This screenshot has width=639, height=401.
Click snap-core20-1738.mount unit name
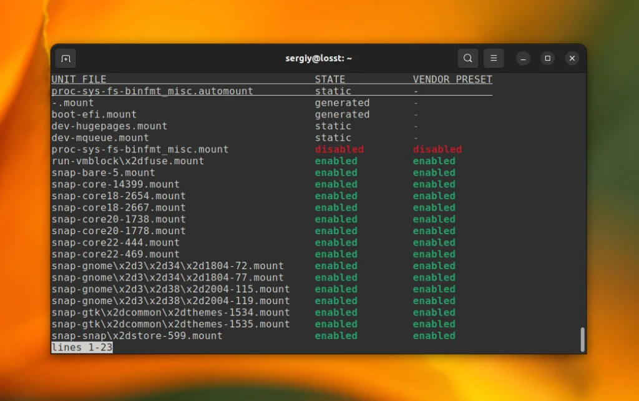[x=119, y=219]
